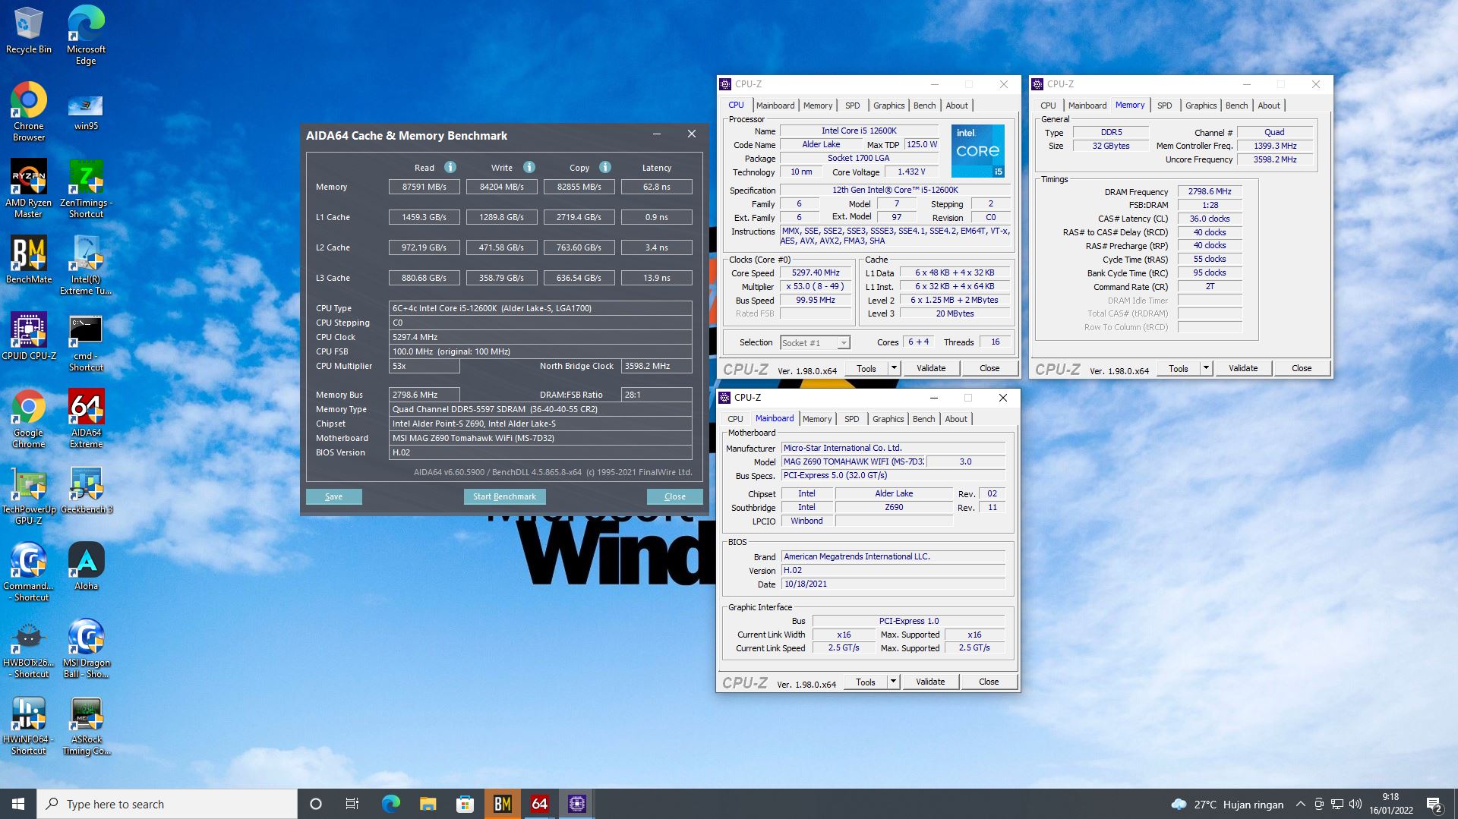Open Microsoft Edge from the taskbar

390,804
